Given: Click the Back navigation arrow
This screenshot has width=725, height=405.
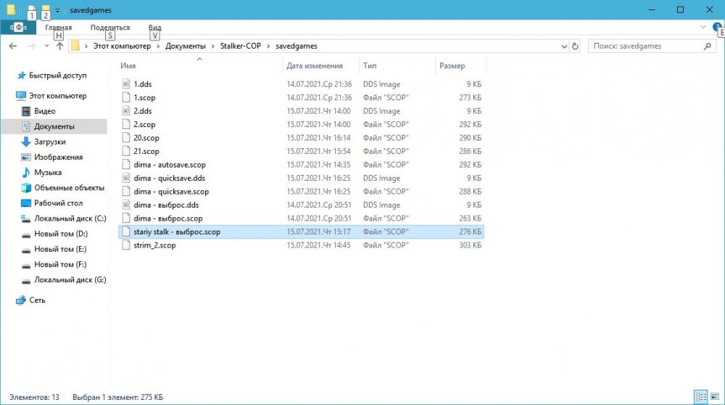Looking at the screenshot, I should (12, 46).
